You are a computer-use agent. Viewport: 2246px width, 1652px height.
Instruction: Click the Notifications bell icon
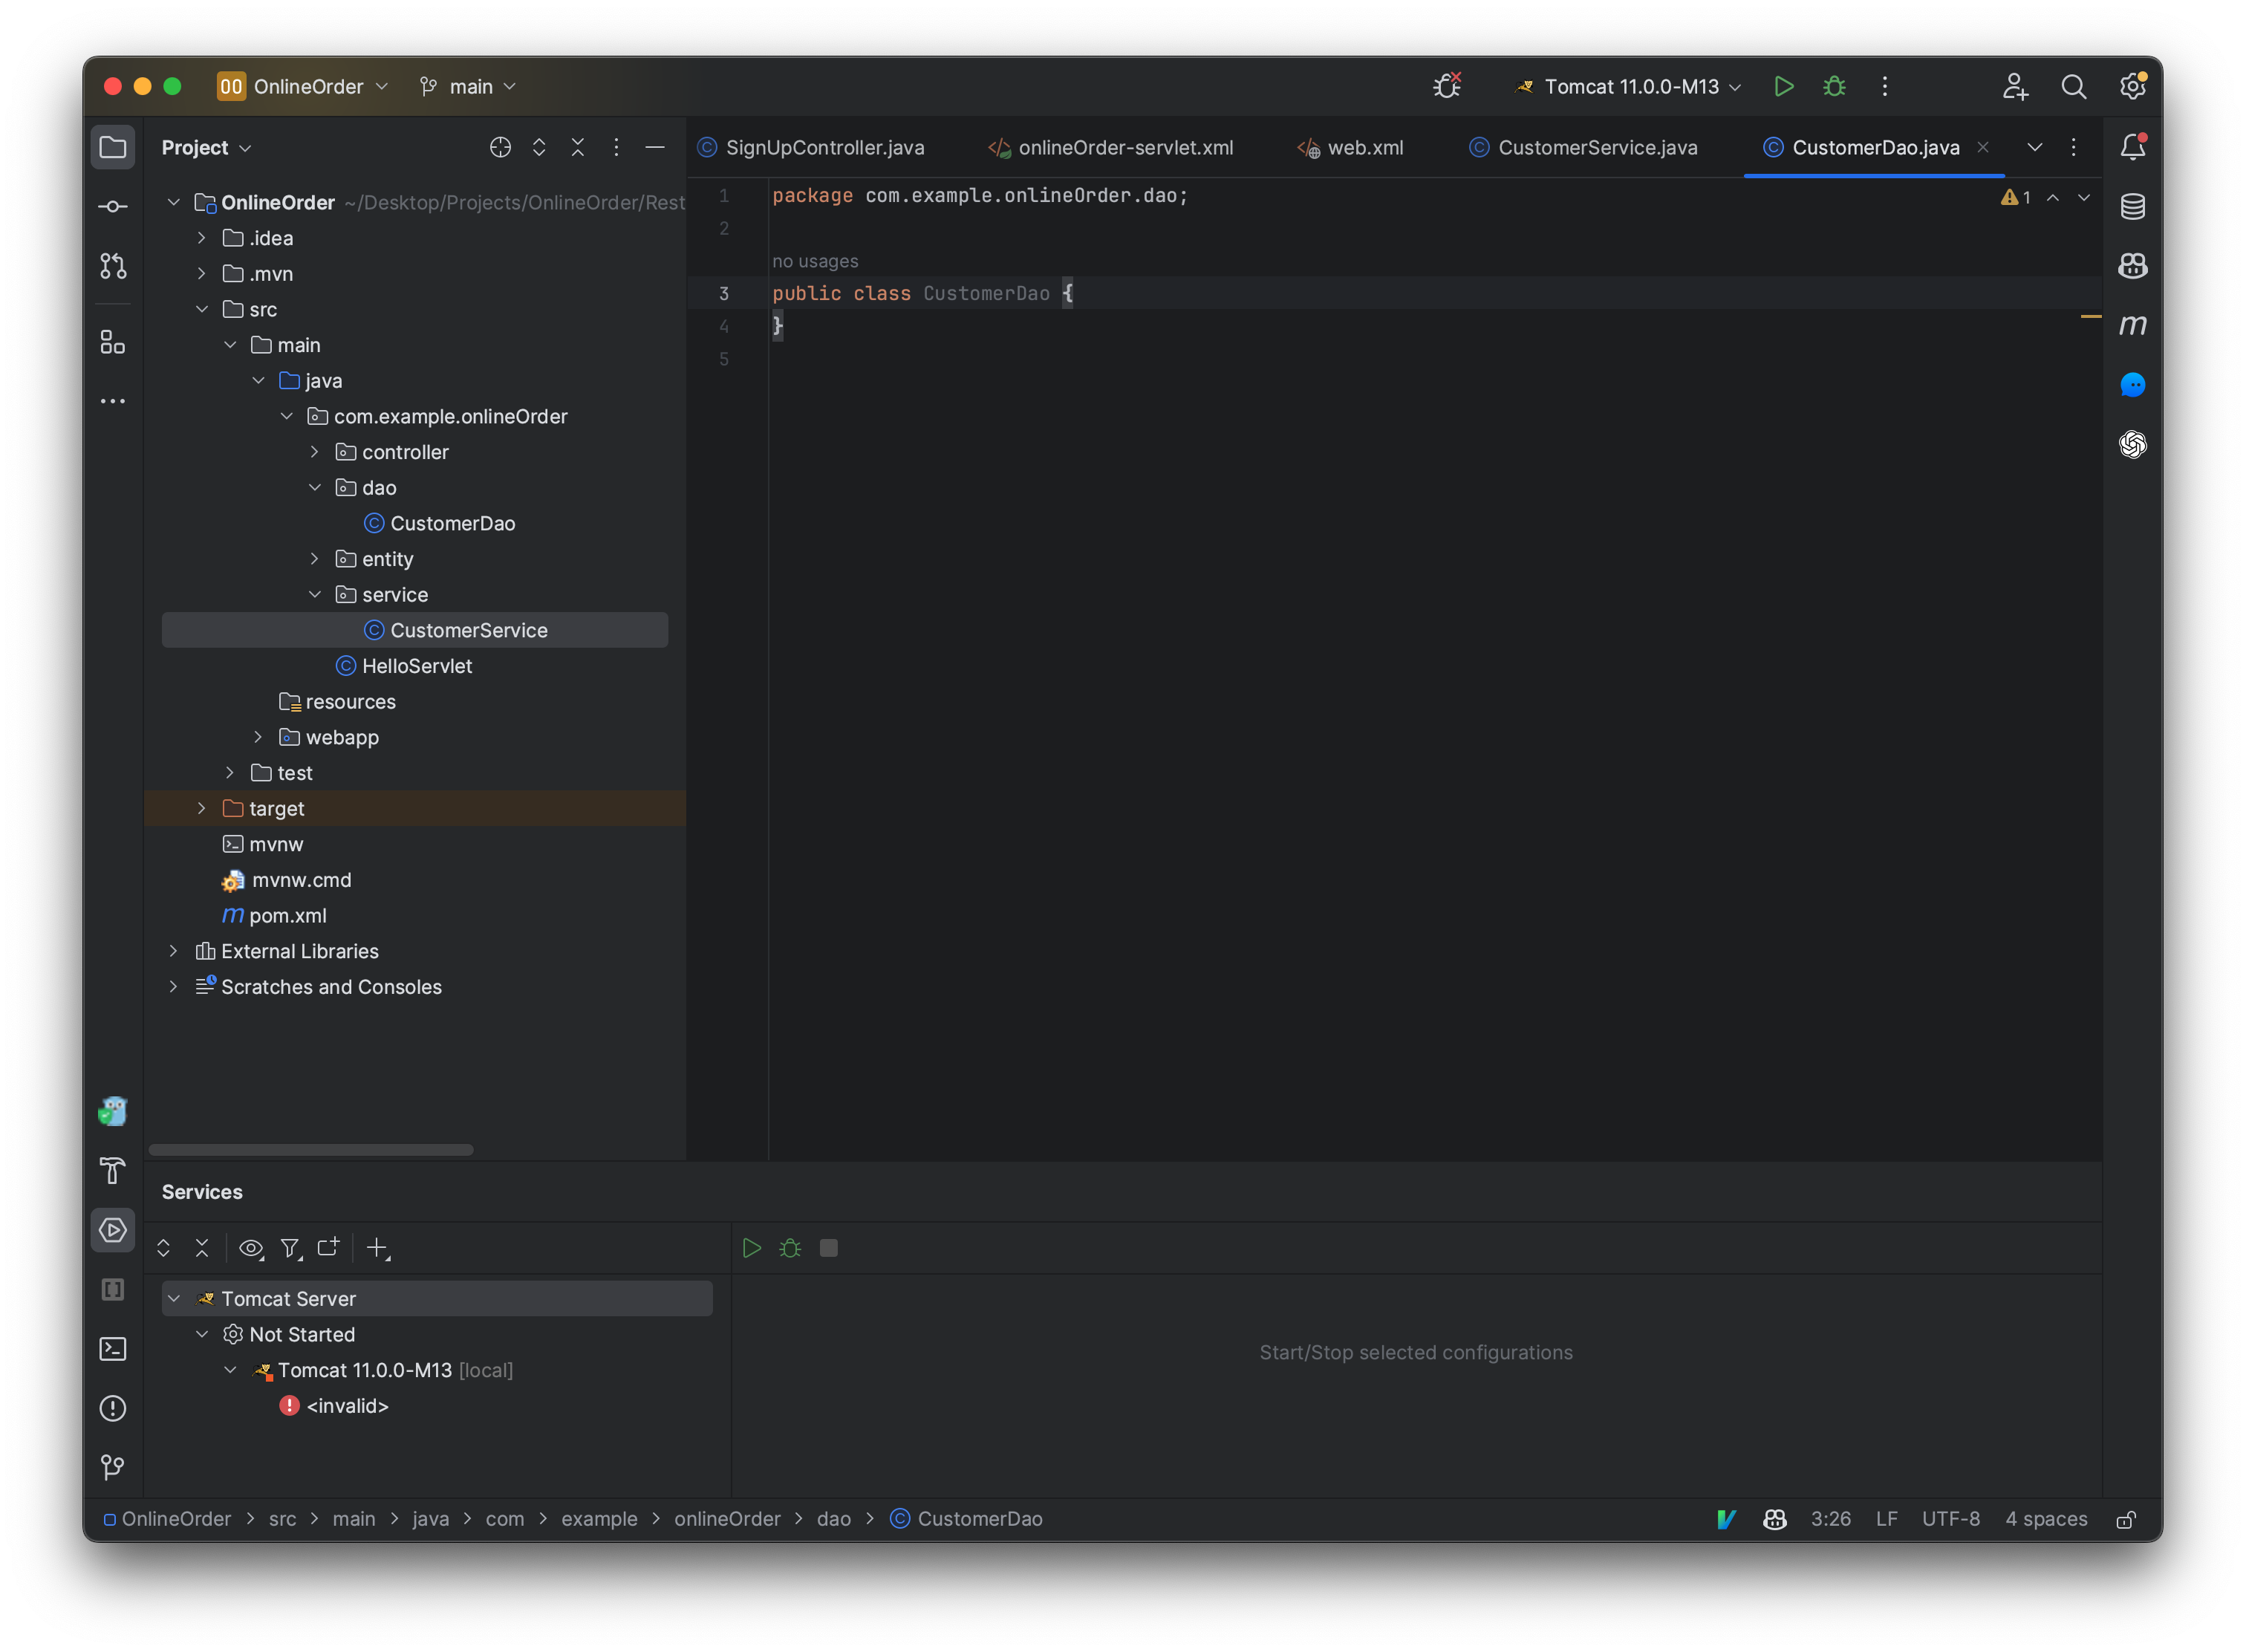point(2132,147)
